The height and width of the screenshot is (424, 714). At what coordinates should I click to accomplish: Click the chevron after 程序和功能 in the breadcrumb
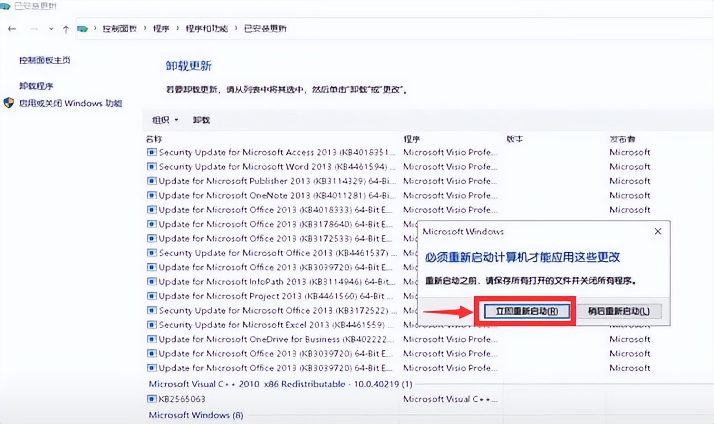pyautogui.click(x=235, y=28)
